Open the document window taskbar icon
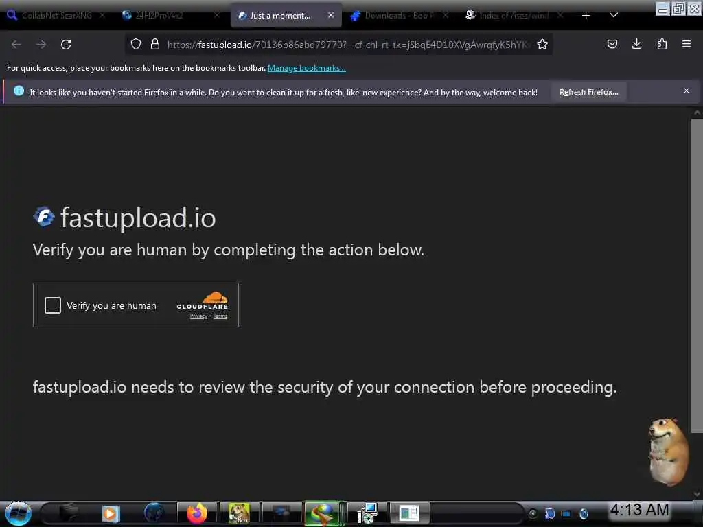The height and width of the screenshot is (527, 703). 409,513
